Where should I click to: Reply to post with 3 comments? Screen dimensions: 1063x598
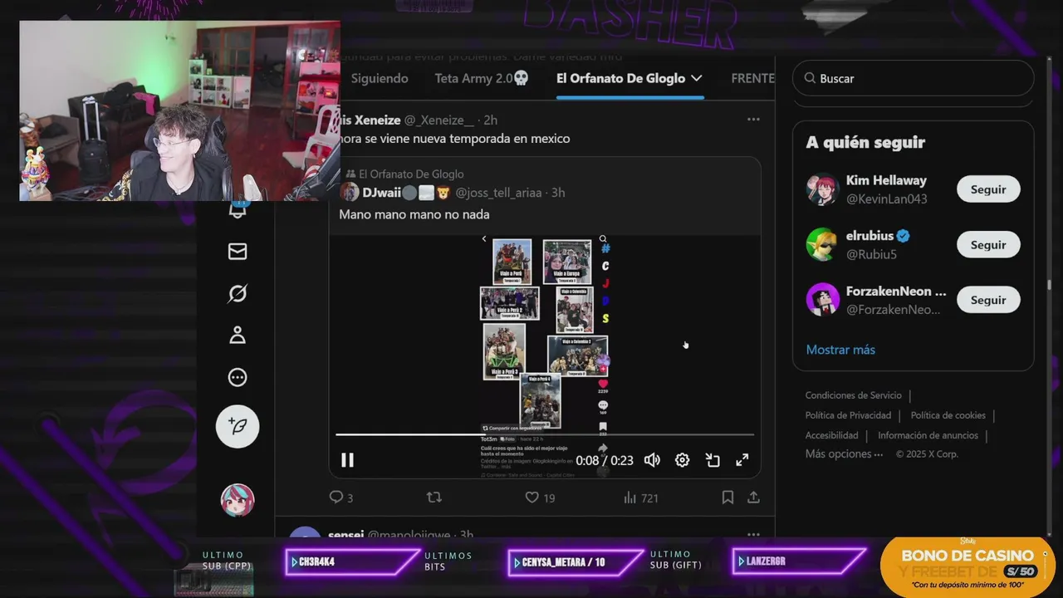340,498
